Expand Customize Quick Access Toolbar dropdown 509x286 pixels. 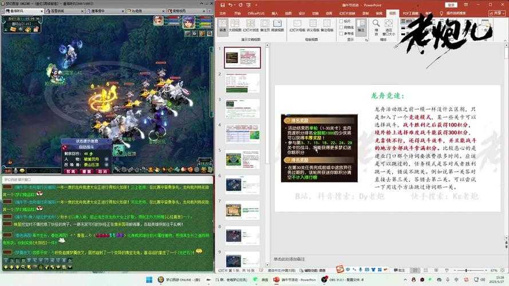coord(256,5)
